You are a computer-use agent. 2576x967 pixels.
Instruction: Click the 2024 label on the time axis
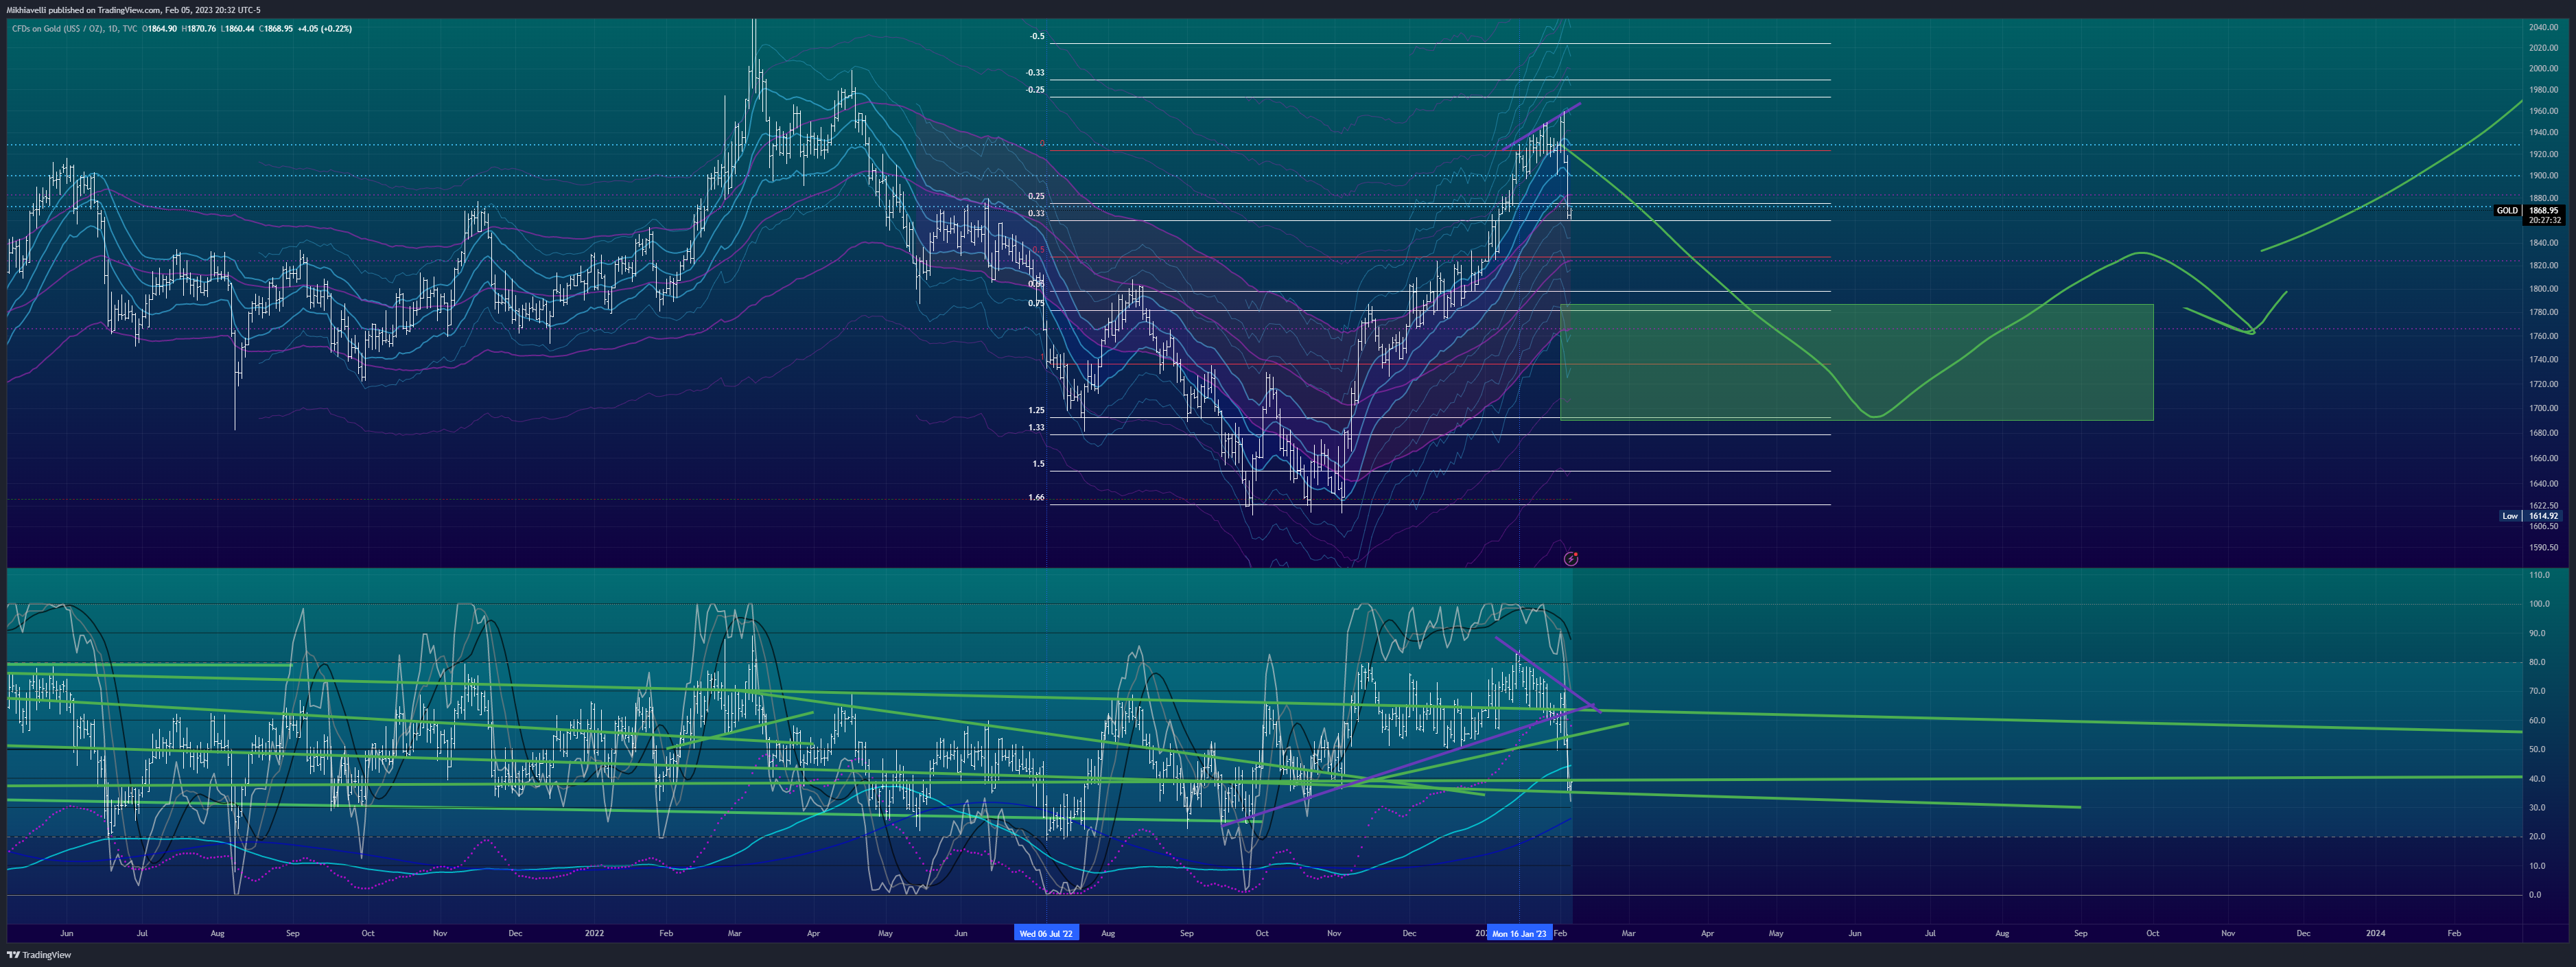click(2375, 934)
